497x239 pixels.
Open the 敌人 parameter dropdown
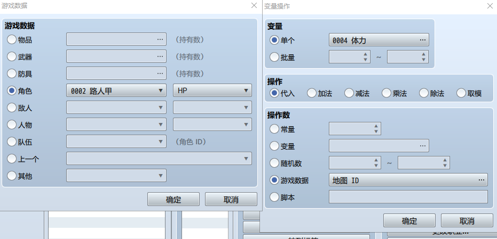(x=212, y=108)
